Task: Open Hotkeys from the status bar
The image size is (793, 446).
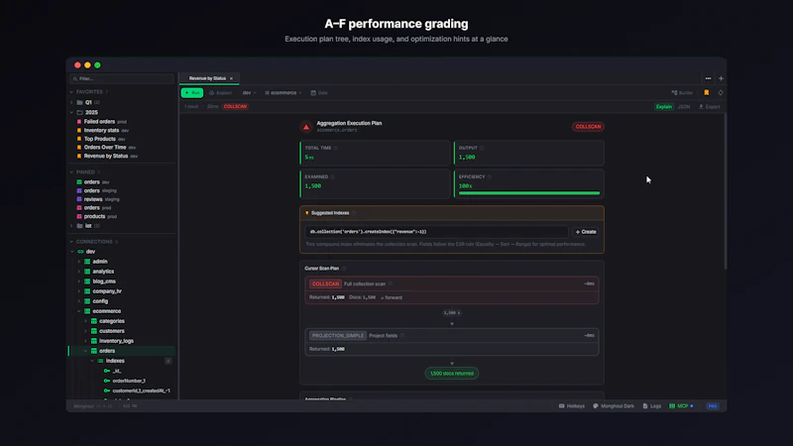Action: 572,406
